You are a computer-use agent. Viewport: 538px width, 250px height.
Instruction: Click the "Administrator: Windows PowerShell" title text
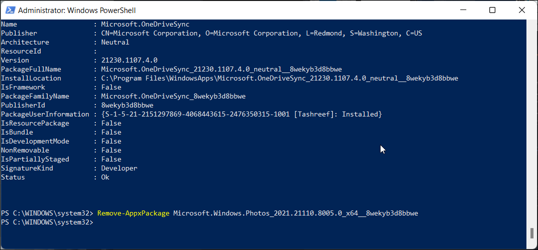[76, 10]
